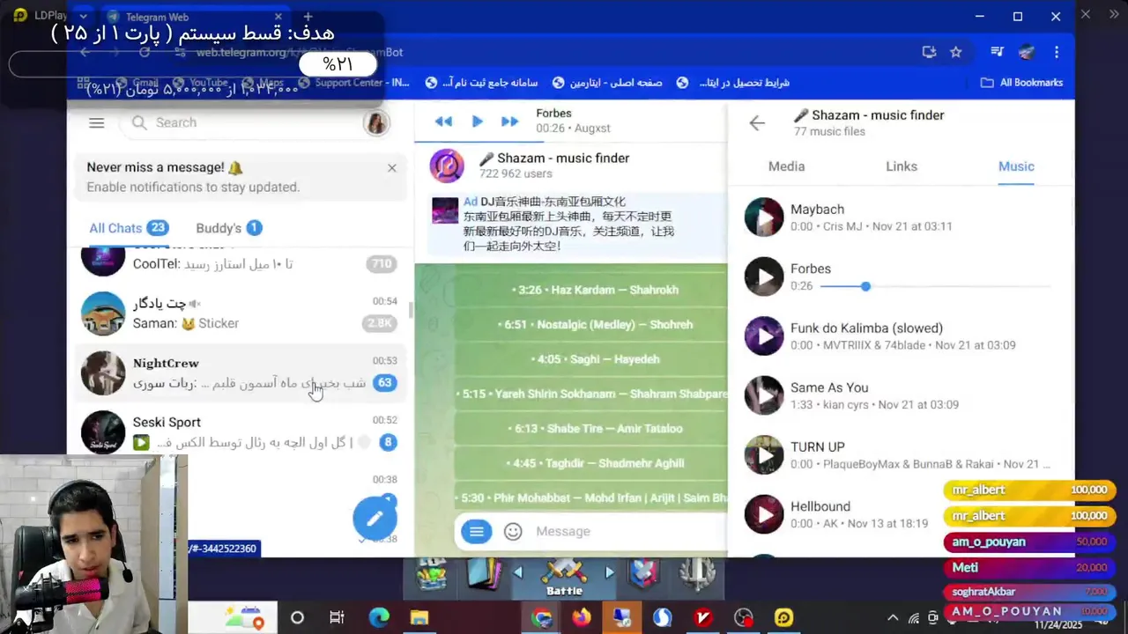Click the install app icon in address bar
This screenshot has width=1128, height=634.
(x=929, y=52)
